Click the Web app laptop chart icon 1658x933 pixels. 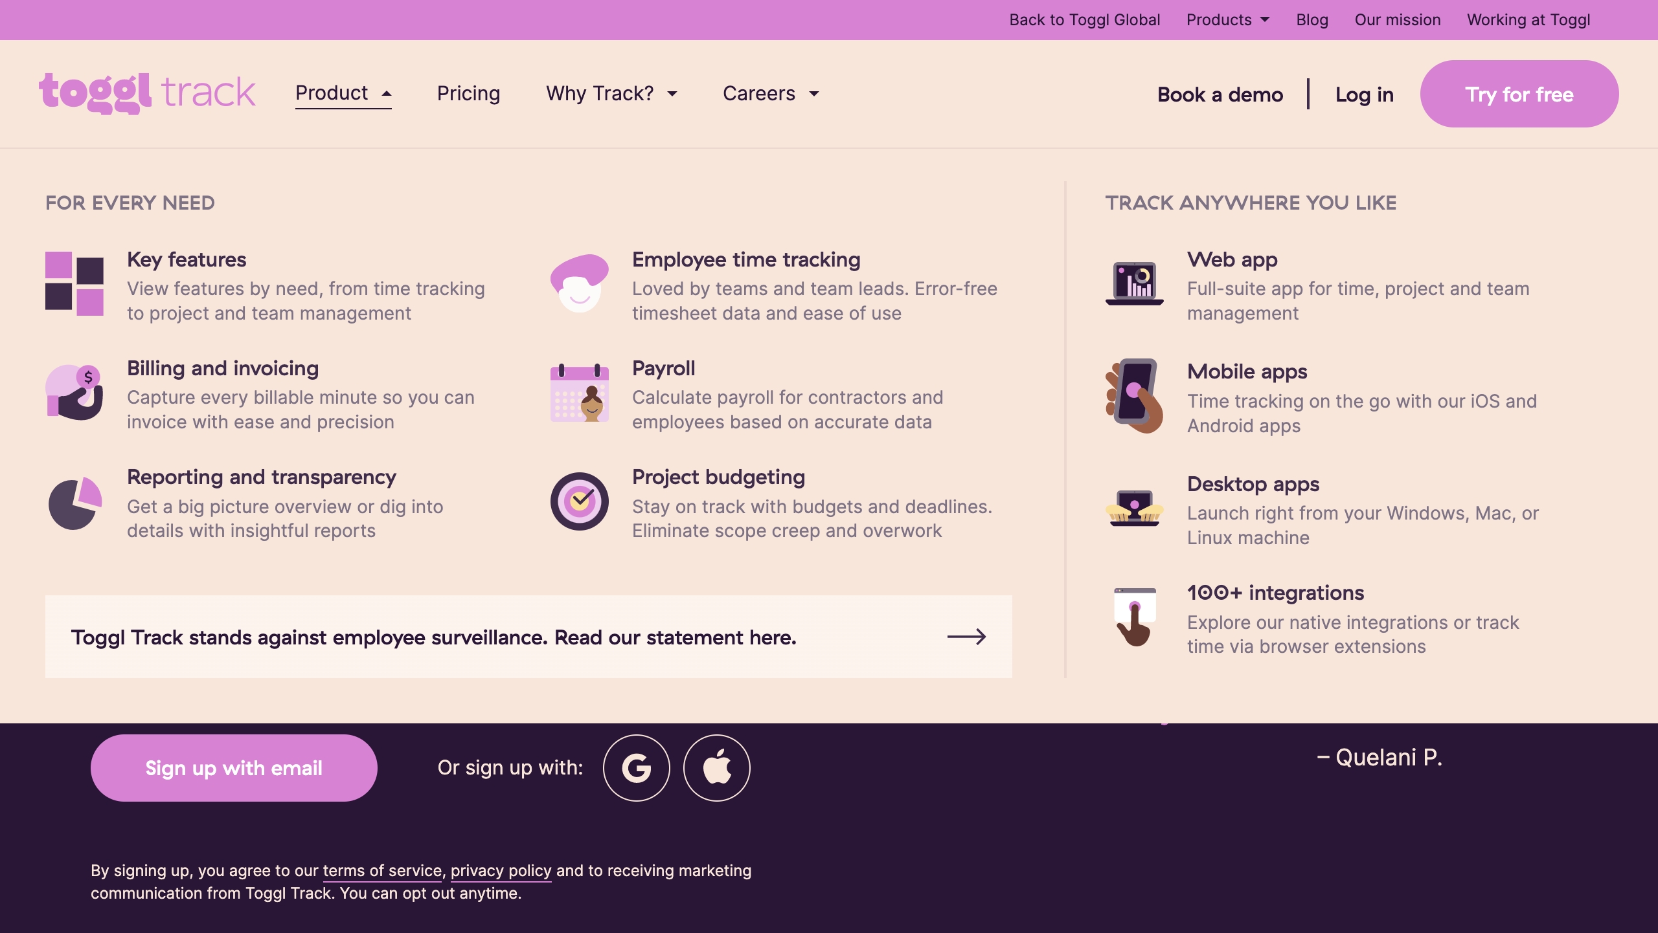click(x=1135, y=283)
